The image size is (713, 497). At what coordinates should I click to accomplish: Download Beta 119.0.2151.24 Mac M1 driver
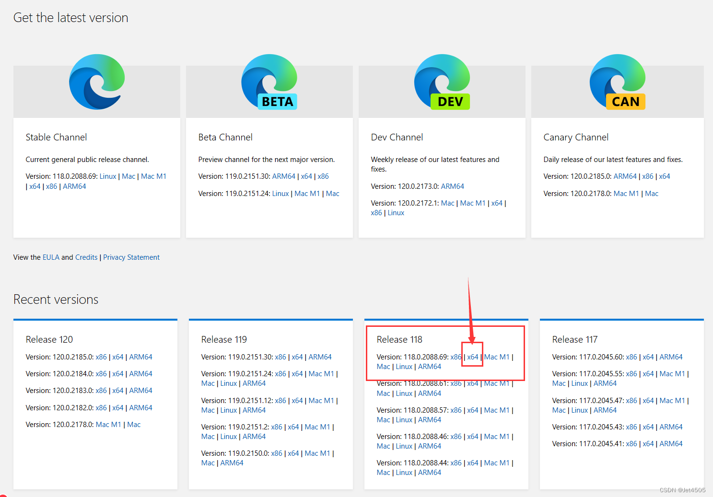307,194
